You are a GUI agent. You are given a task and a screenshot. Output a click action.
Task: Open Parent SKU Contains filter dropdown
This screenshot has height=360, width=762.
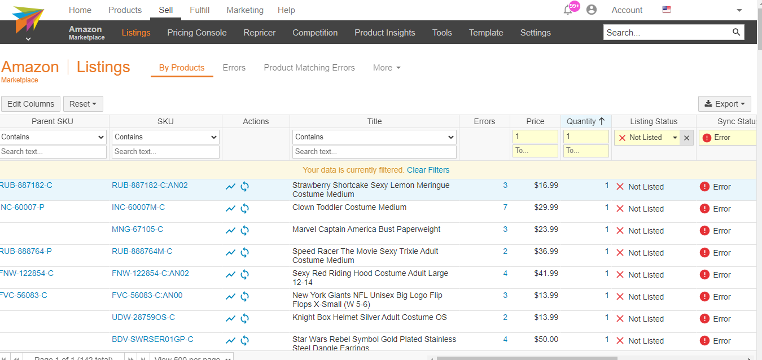pos(53,137)
